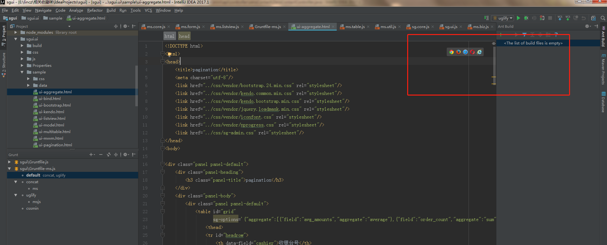The image size is (607, 245).
Task: Hide the Grunt panel with the arrow icon
Action: (x=134, y=155)
